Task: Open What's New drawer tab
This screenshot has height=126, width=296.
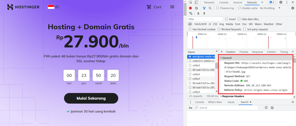Action: (x=215, y=102)
